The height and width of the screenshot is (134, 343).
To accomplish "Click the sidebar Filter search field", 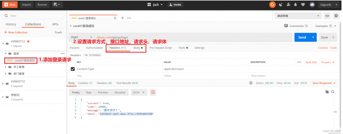I will pos(33,16).
